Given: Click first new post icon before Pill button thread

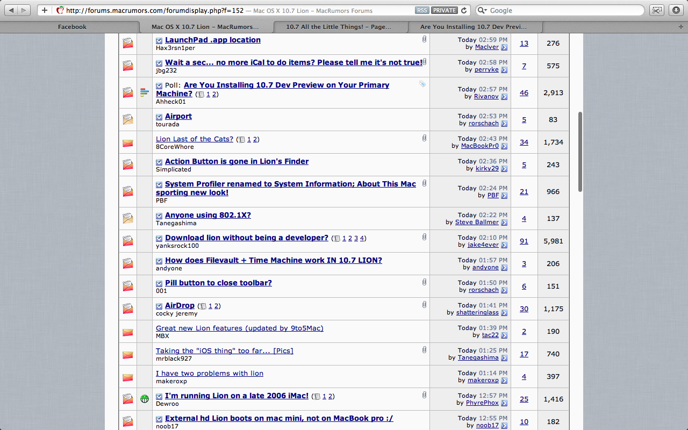Looking at the screenshot, I should [159, 283].
